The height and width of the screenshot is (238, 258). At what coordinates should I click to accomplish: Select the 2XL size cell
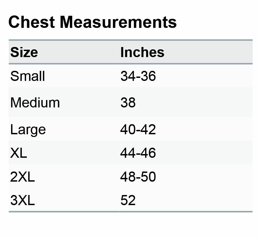coord(23,177)
